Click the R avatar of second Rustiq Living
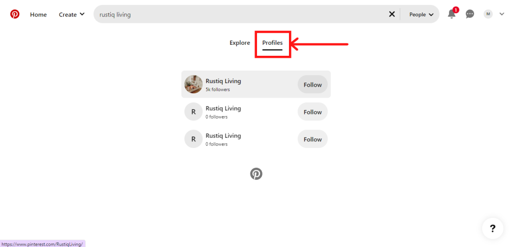This screenshot has width=511, height=247. click(x=194, y=112)
